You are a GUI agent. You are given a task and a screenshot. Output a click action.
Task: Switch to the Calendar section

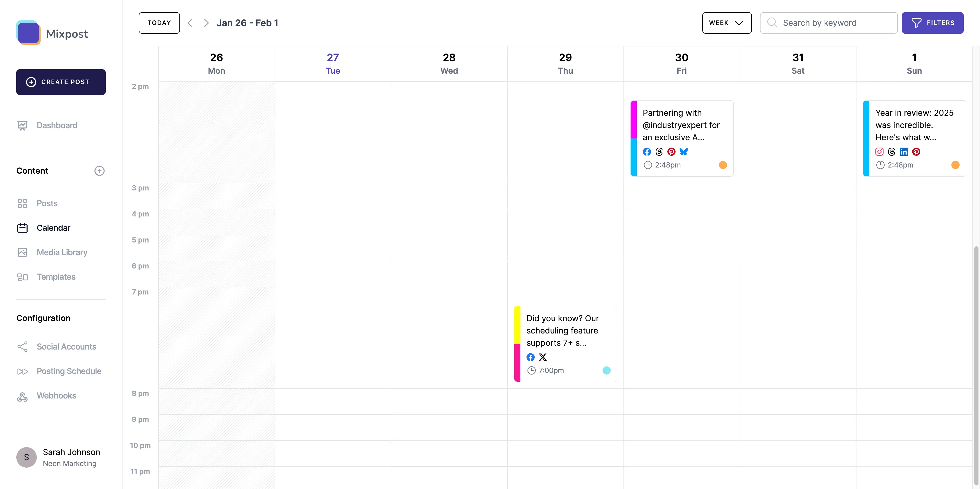(x=54, y=228)
